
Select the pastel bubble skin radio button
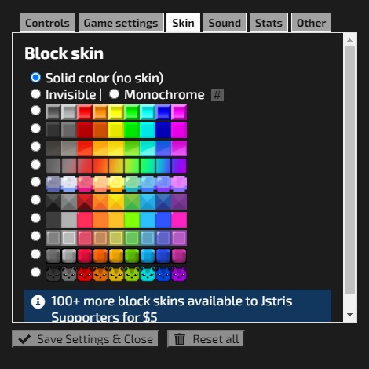pyautogui.click(x=35, y=182)
